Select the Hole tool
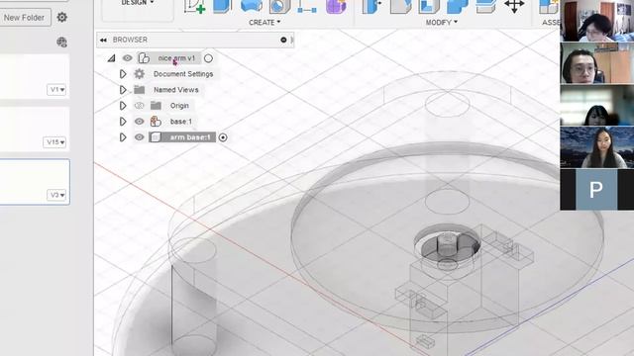Viewport: 634px width, 356px height. pos(279,7)
